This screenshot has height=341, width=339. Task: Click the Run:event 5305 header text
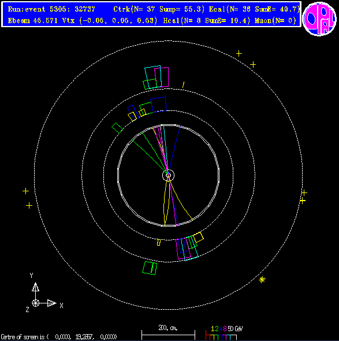[51, 9]
